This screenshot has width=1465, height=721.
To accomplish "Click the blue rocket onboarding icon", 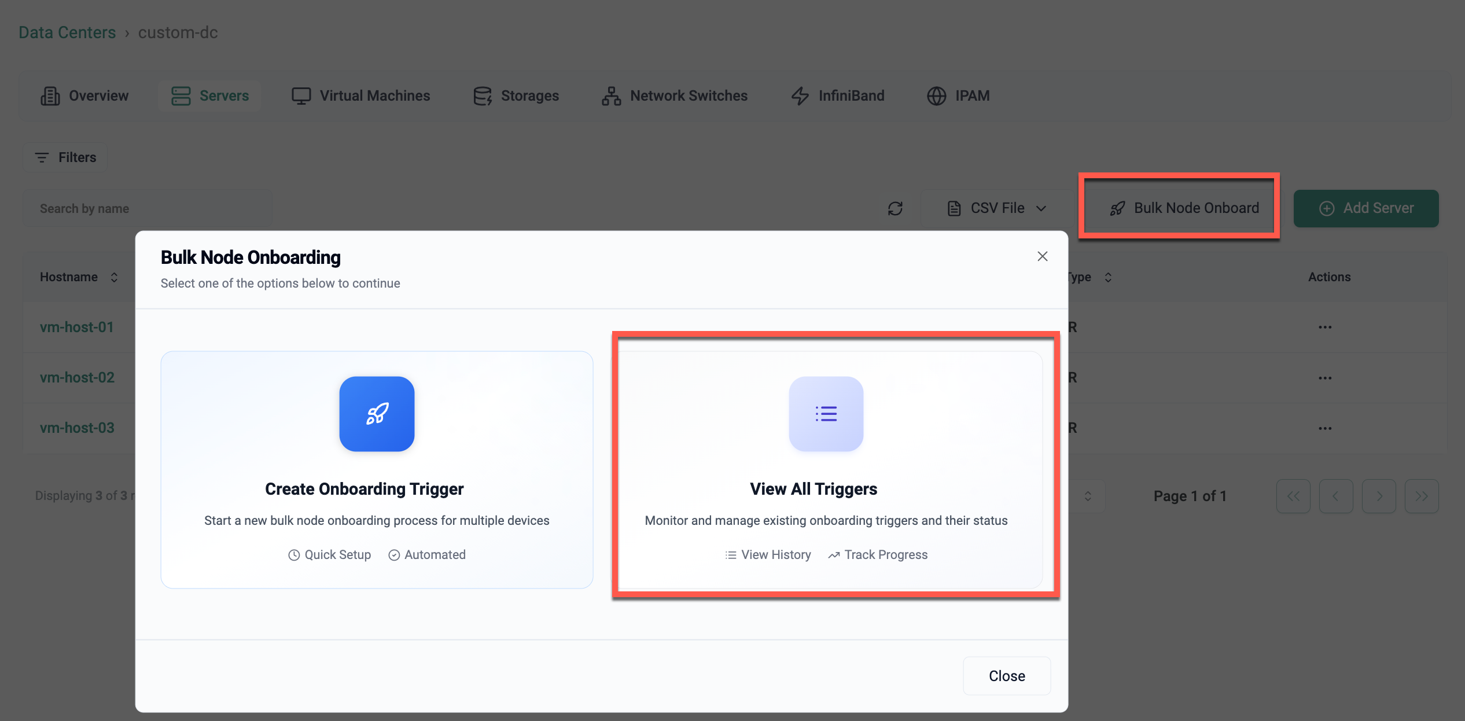I will [377, 414].
